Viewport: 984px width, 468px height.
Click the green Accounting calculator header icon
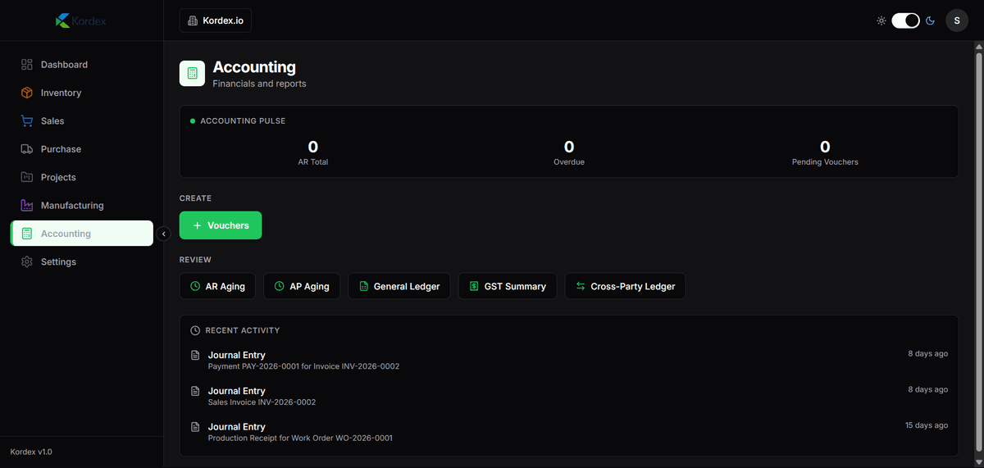[193, 74]
